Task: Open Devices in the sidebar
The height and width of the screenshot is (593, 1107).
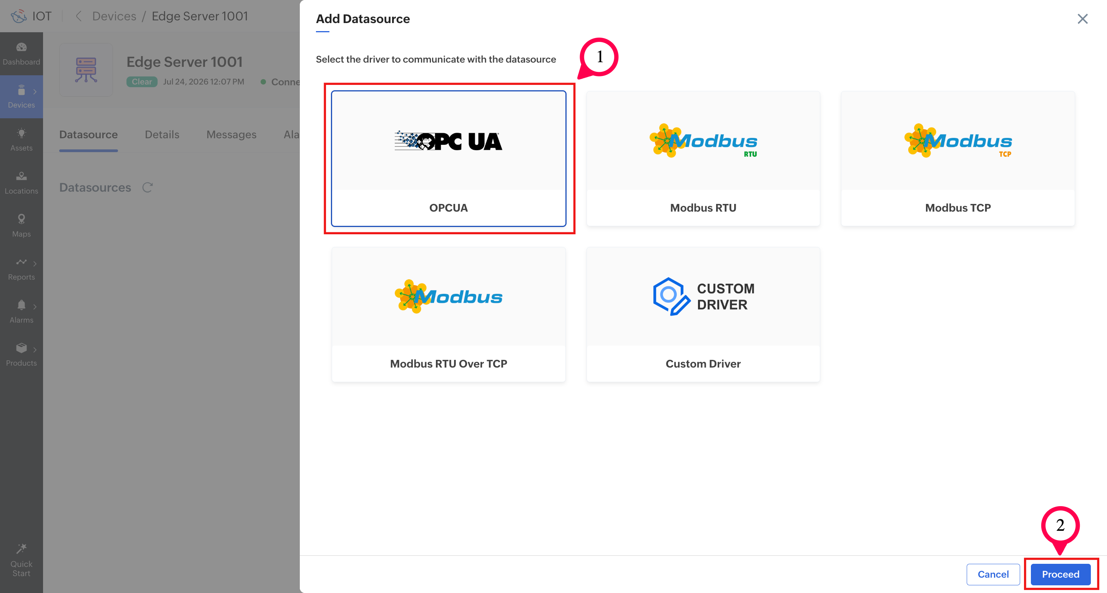Action: pos(22,97)
